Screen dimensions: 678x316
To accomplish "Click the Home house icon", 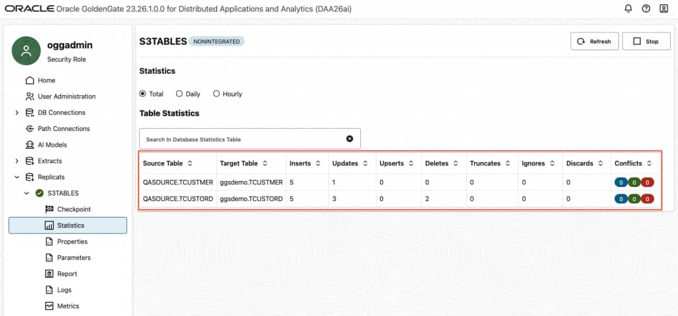I will 30,80.
